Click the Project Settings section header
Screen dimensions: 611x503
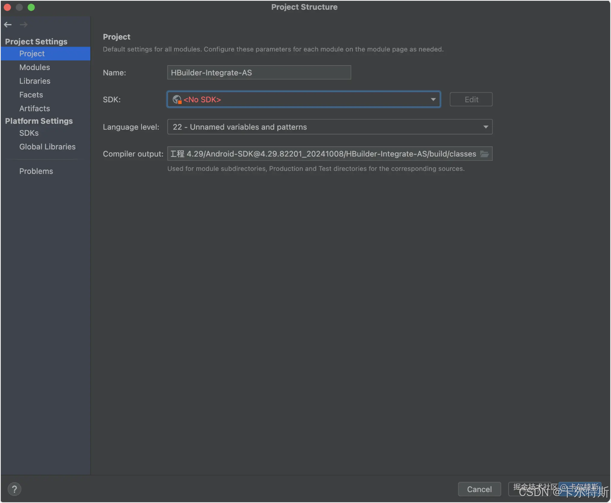(x=36, y=42)
